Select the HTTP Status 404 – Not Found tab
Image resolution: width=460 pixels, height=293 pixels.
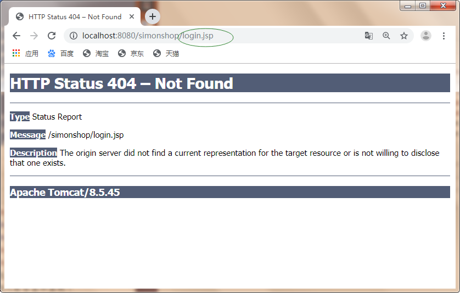75,16
